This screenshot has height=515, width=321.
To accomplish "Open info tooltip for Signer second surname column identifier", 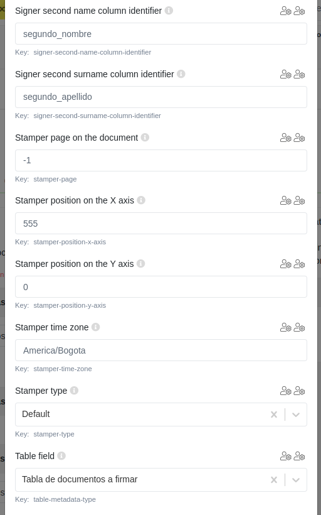I will point(181,74).
